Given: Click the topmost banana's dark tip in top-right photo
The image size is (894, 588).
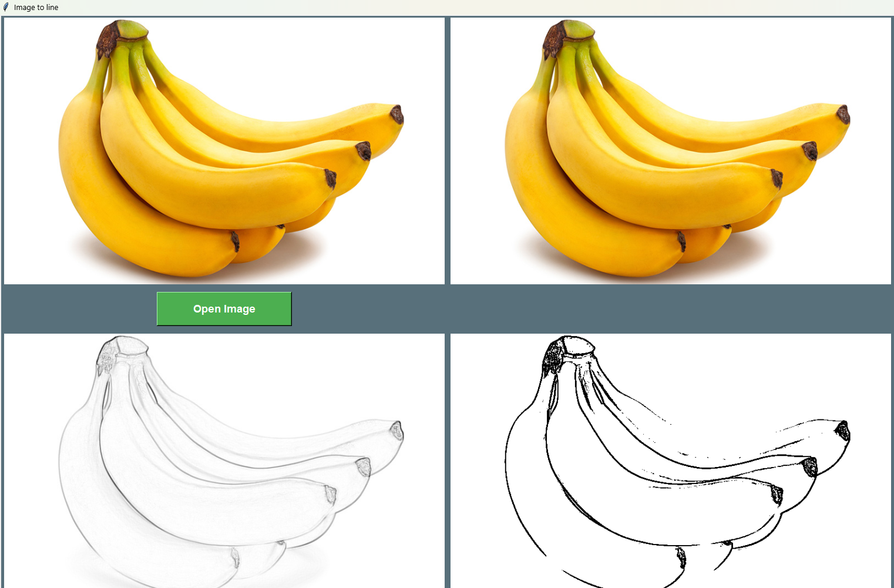Looking at the screenshot, I should 844,114.
